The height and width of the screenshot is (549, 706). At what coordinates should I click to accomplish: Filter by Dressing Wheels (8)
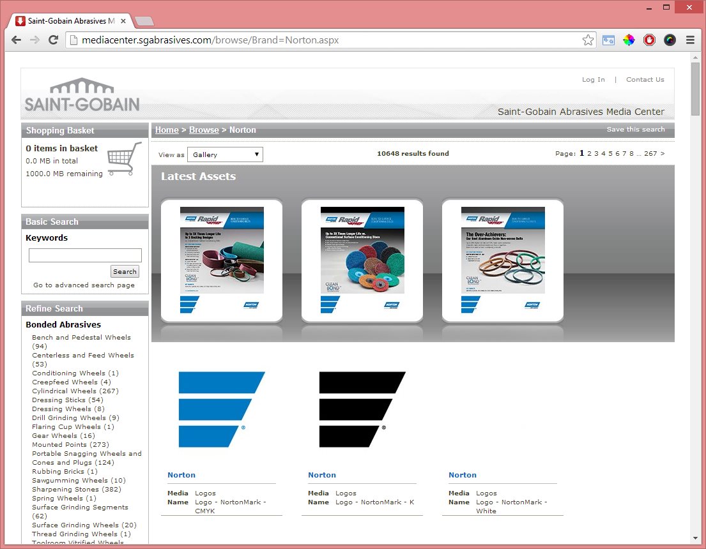[68, 409]
